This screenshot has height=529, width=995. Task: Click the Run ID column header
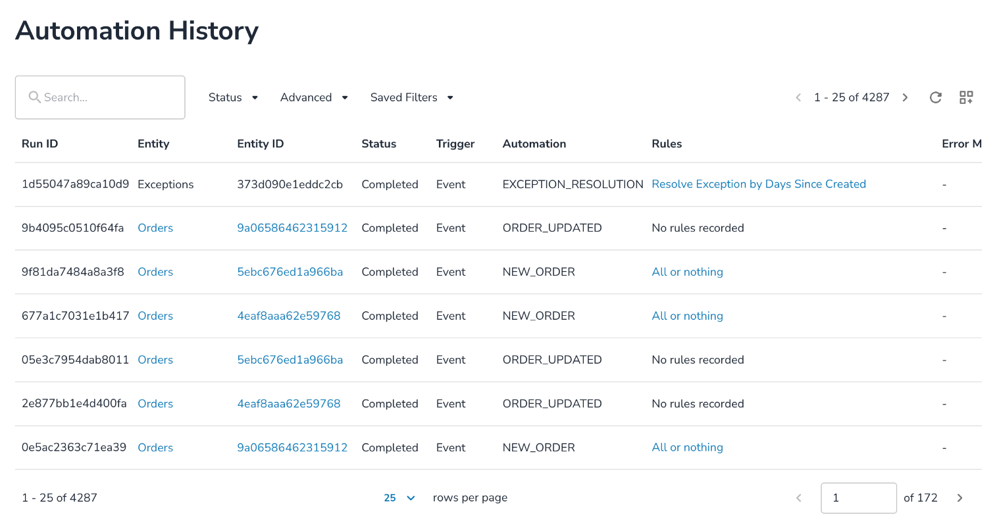click(x=40, y=144)
